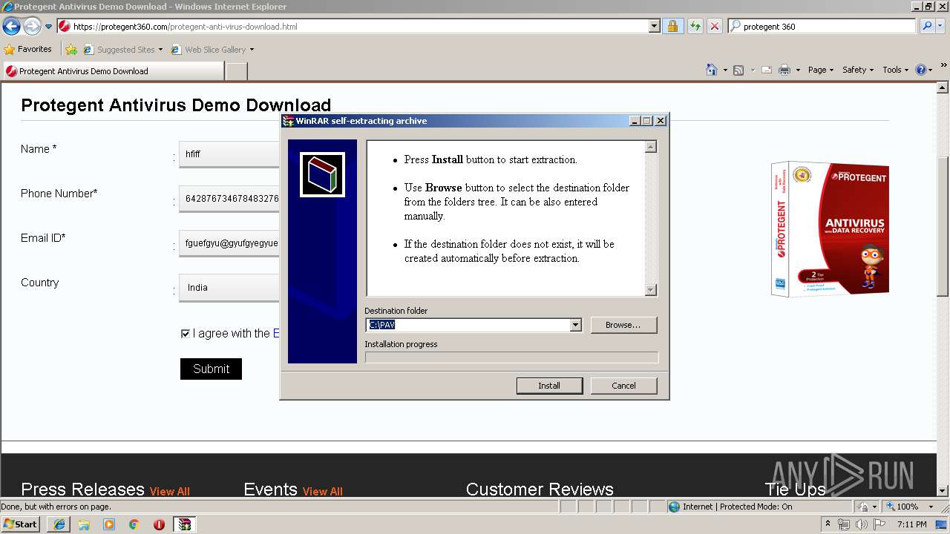Click the IE Forward navigation arrow
This screenshot has height=534, width=950.
[32, 27]
